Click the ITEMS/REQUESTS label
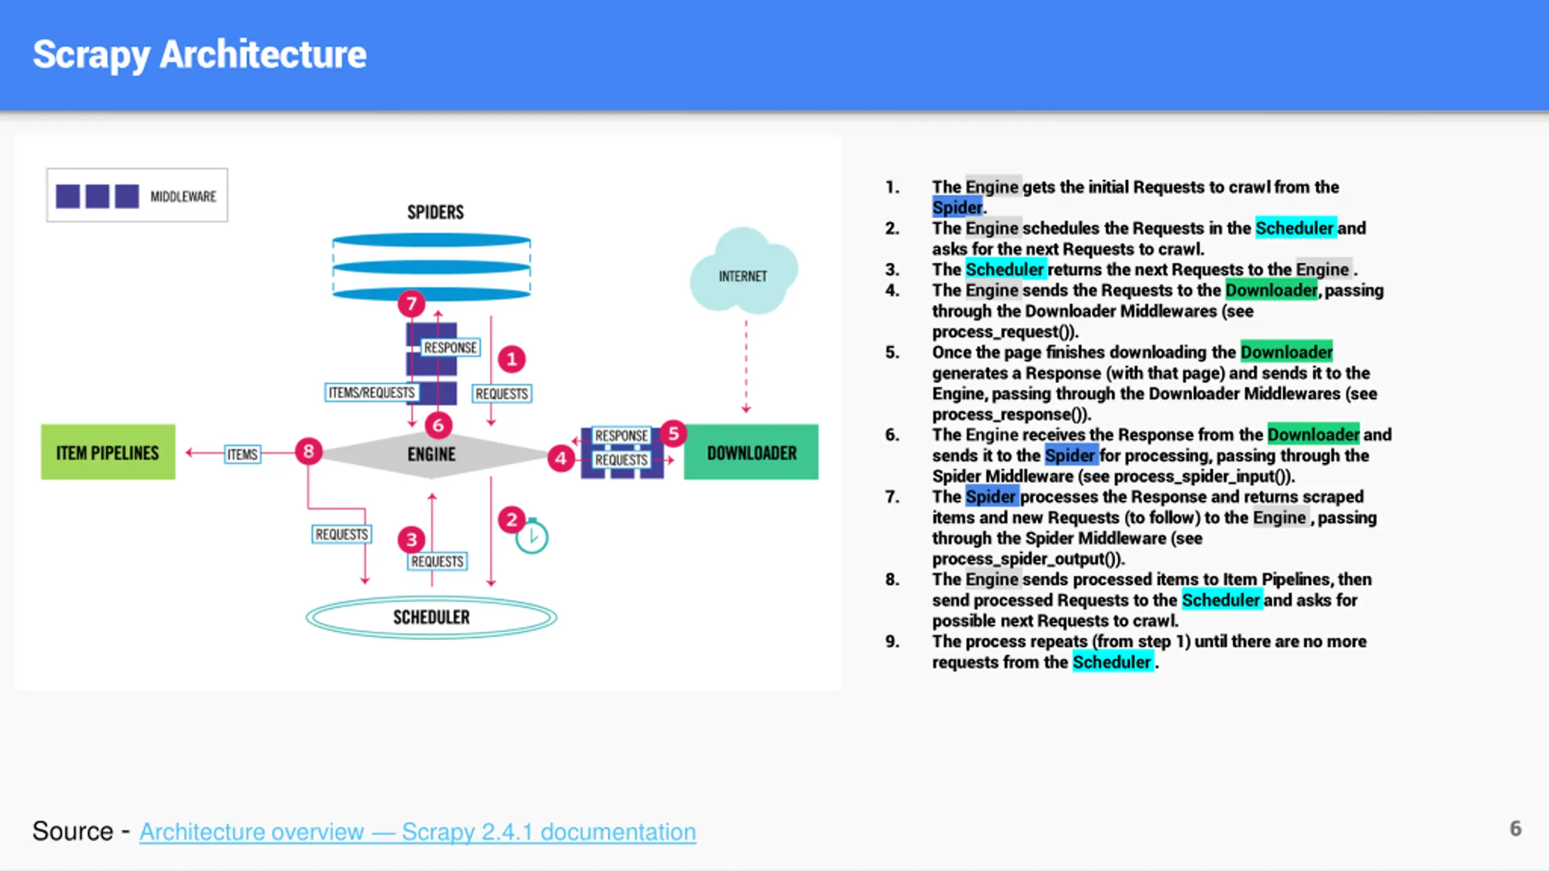The height and width of the screenshot is (871, 1549). coord(372,393)
